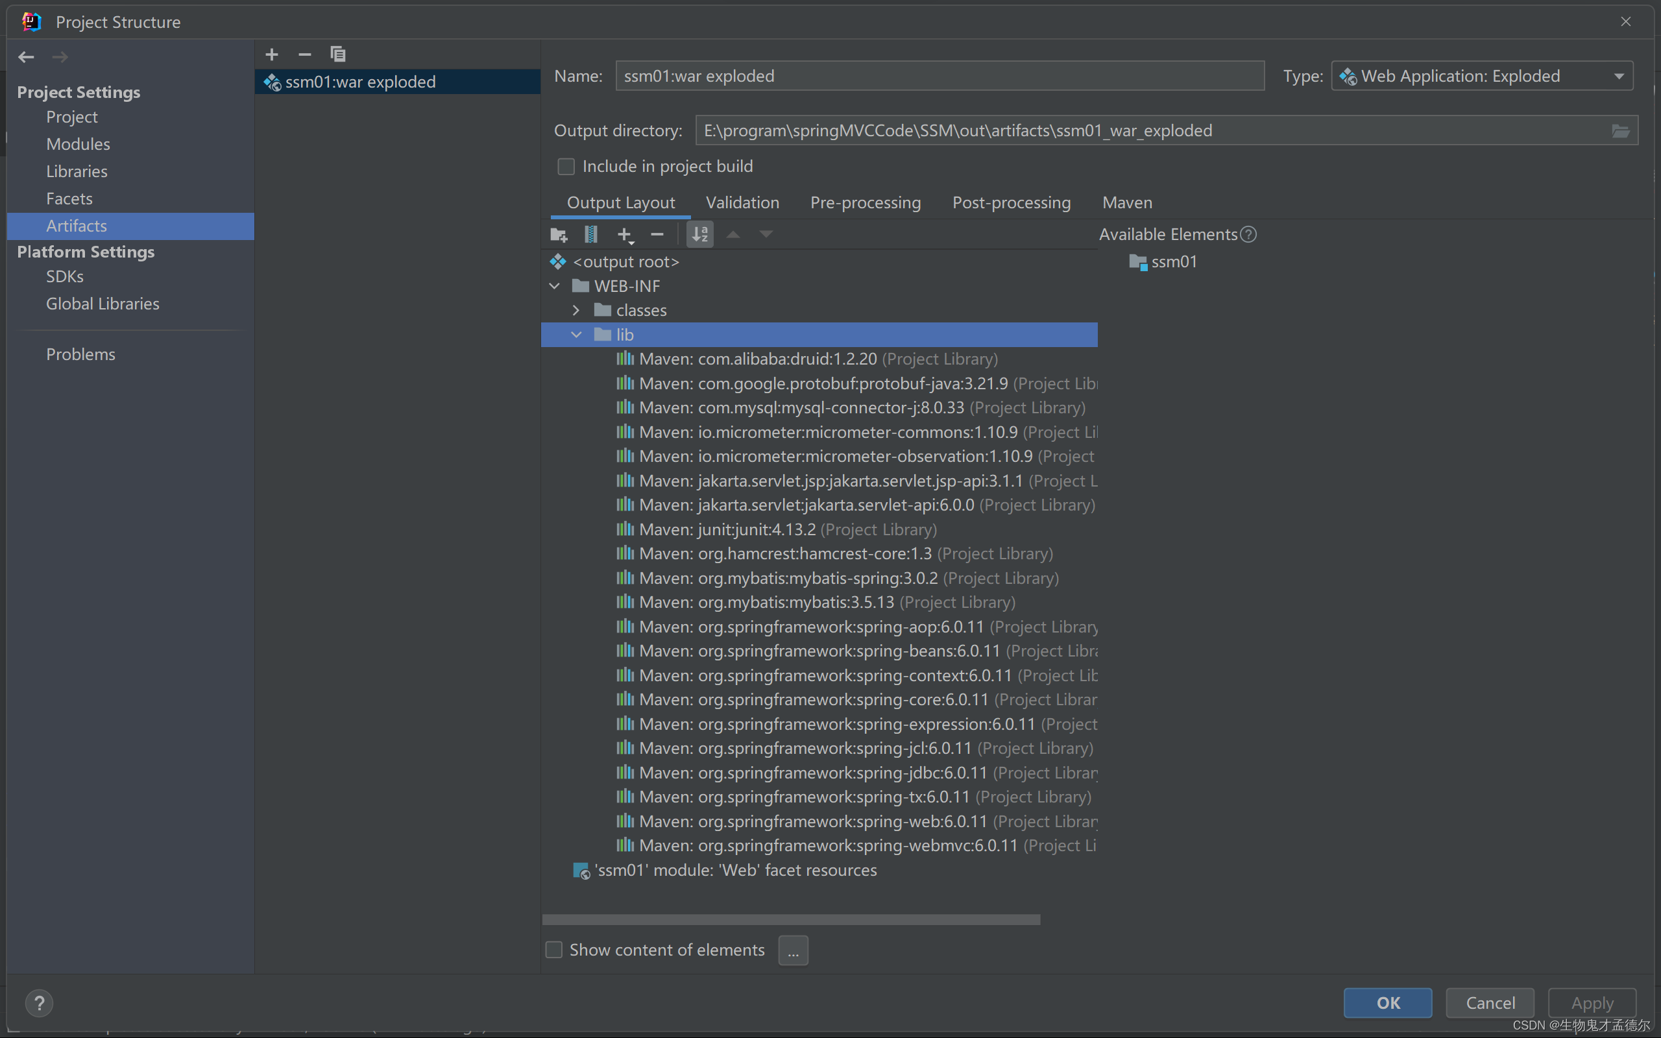Image resolution: width=1661 pixels, height=1038 pixels.
Task: Click the Create Archive icon in layout toolbar
Action: [x=590, y=235]
